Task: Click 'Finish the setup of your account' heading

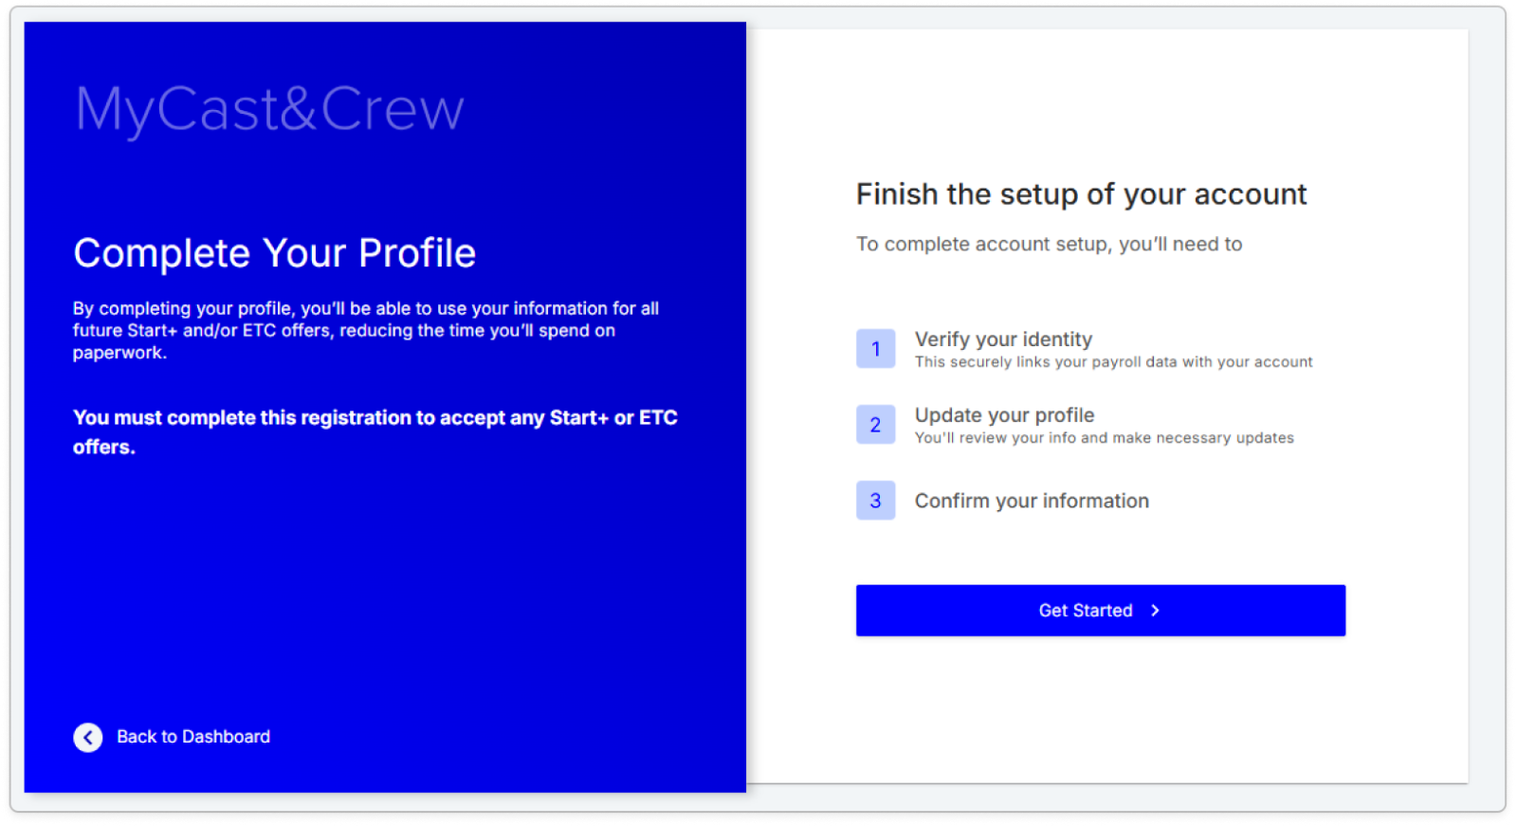Action: [1081, 194]
